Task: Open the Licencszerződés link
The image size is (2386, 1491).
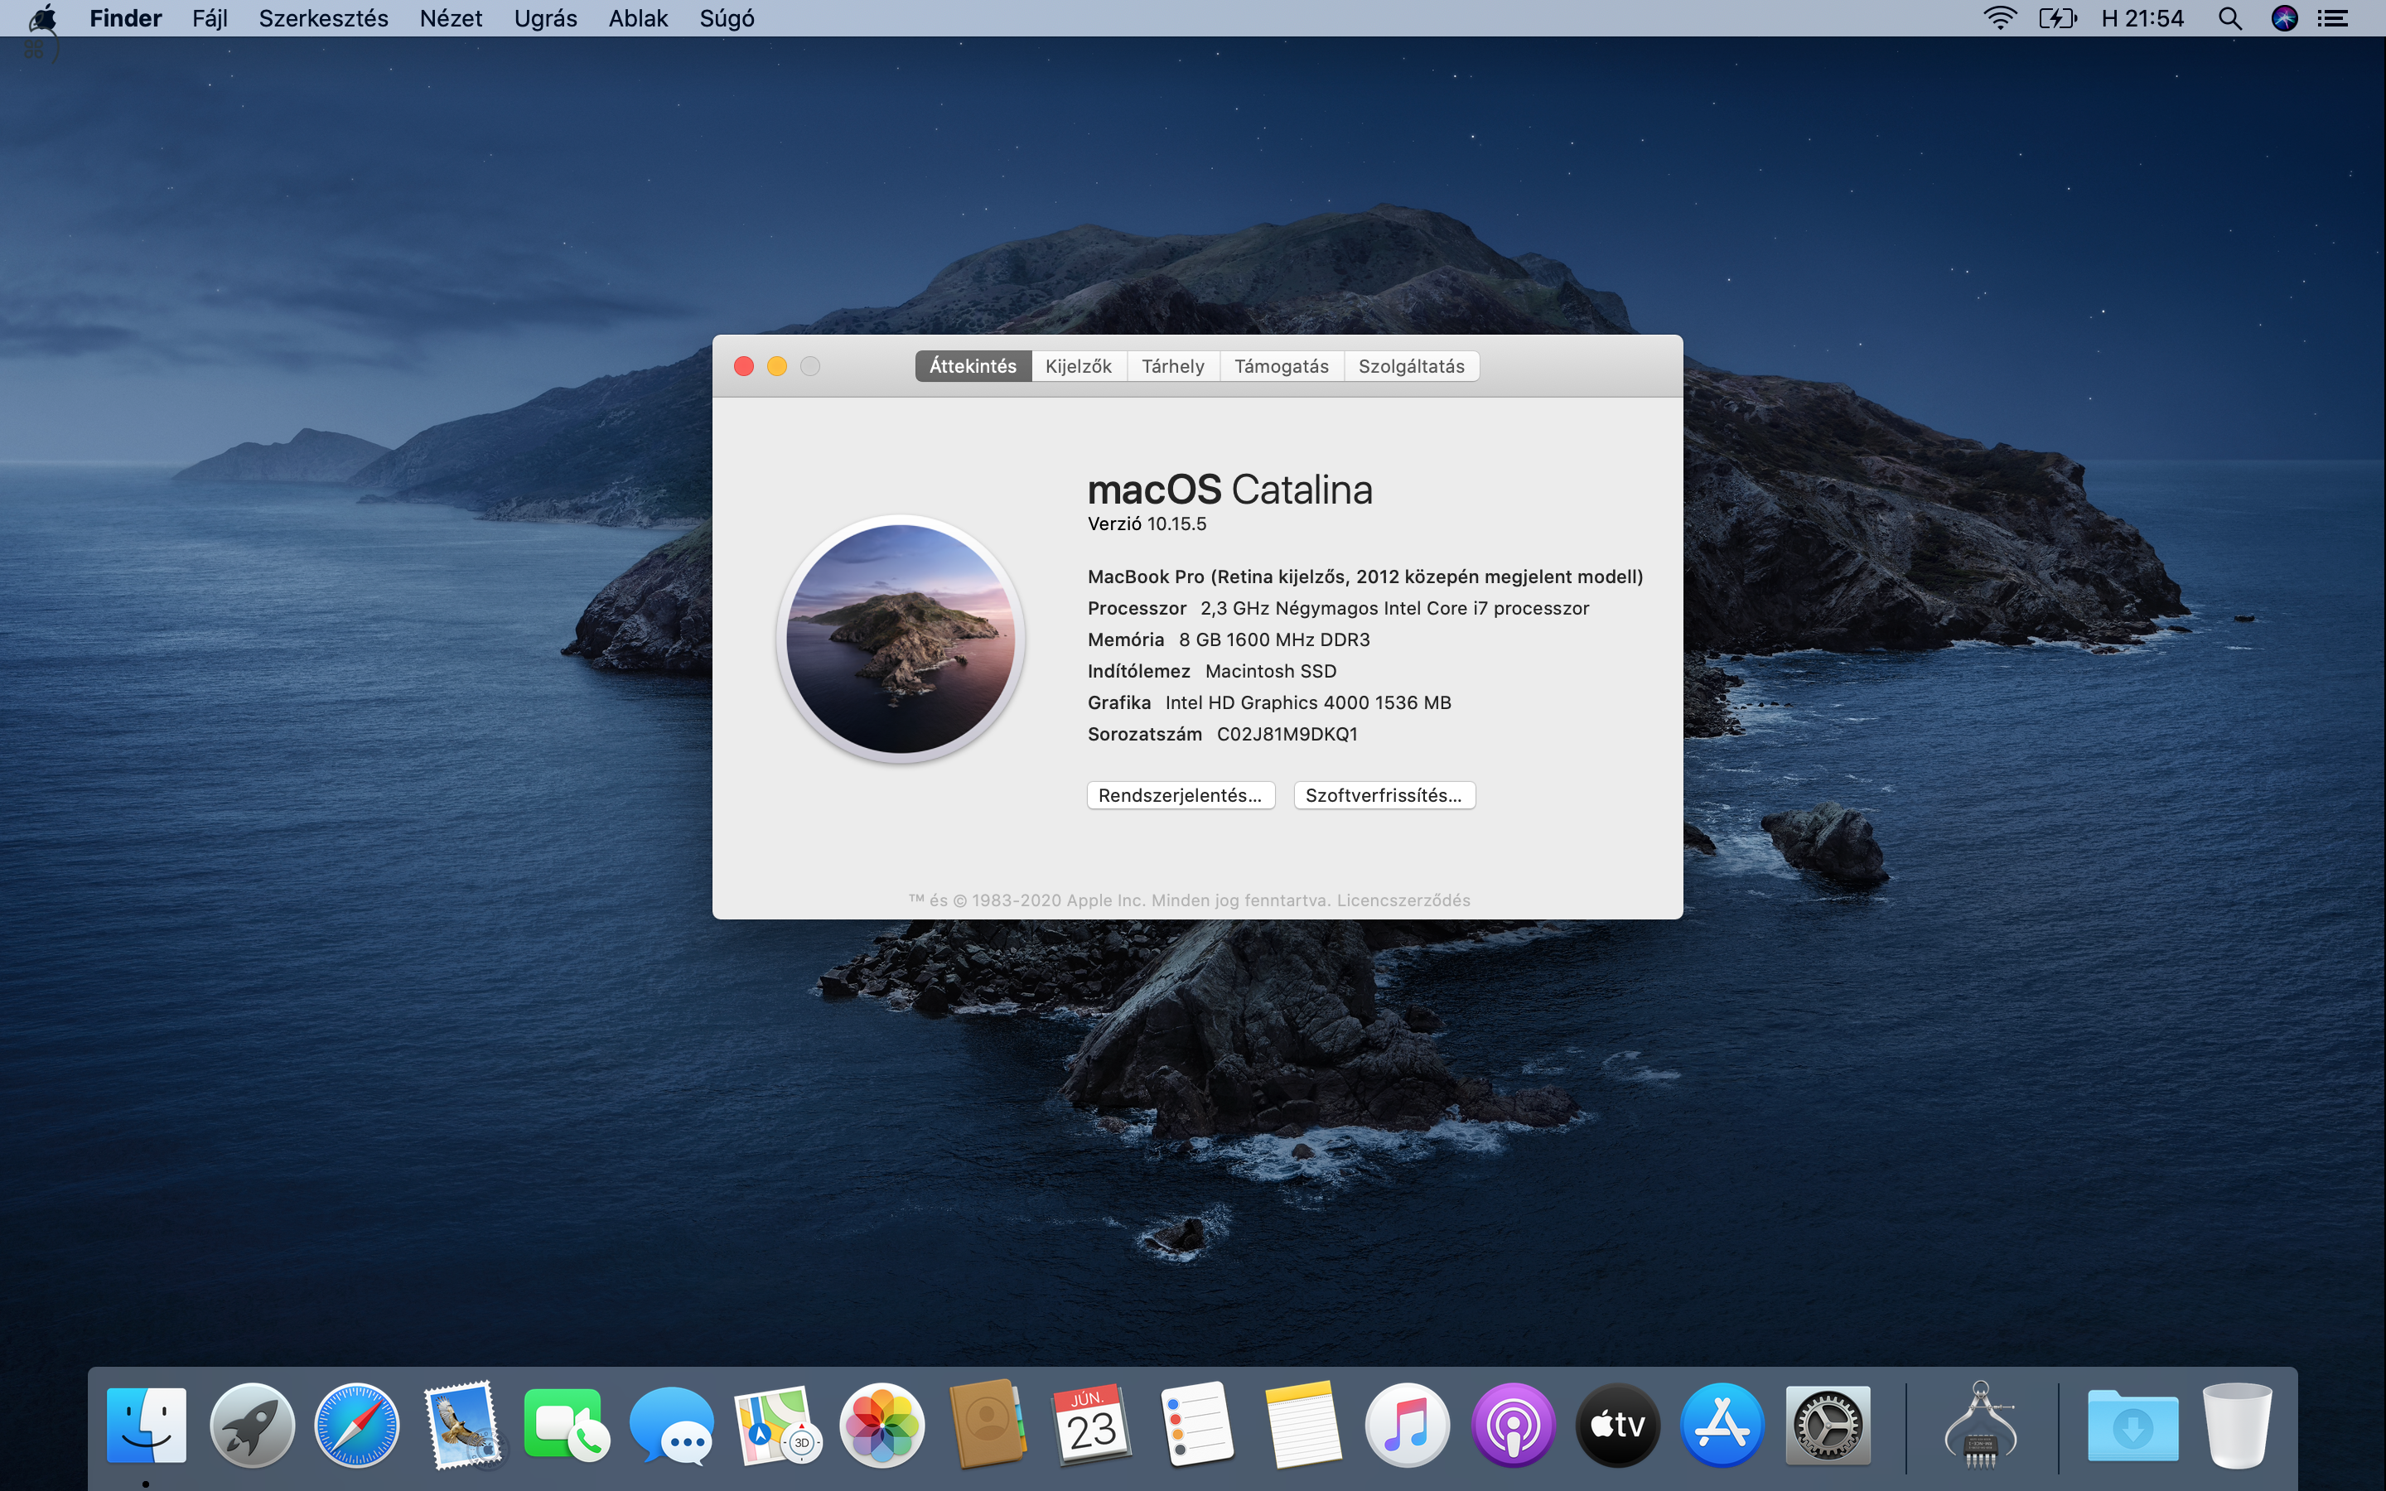Action: click(x=1403, y=900)
